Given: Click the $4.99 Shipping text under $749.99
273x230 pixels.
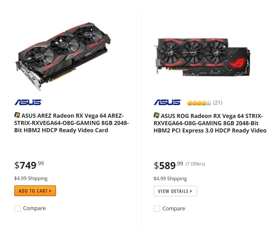Looking at the screenshot, I should tap(31, 178).
